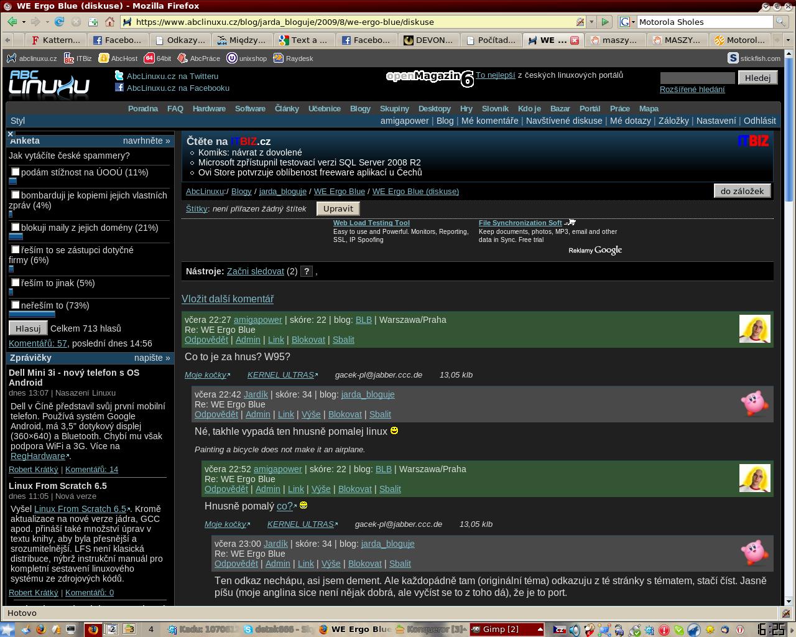Start search with the magnifier icon
Viewport: 796px width, 637px height.
pos(780,22)
